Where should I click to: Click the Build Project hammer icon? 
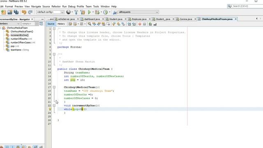pos(76,12)
